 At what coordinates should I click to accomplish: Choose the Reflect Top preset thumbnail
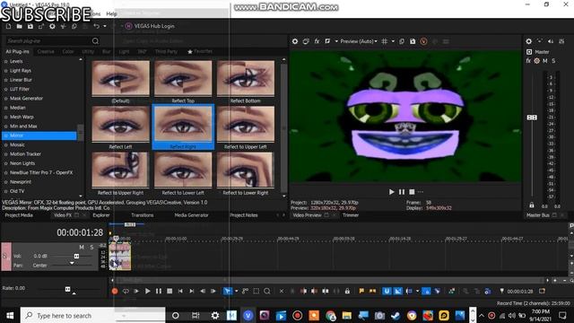[x=183, y=78]
